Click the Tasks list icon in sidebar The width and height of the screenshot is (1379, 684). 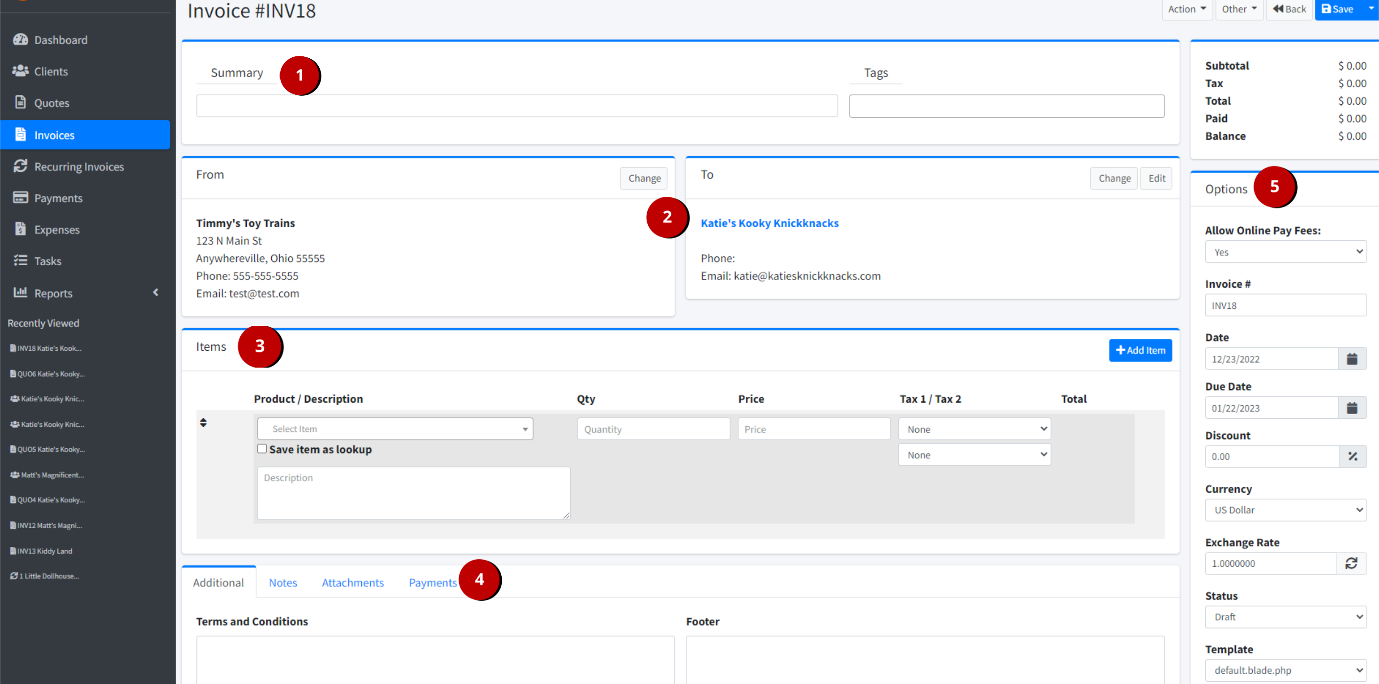click(20, 261)
